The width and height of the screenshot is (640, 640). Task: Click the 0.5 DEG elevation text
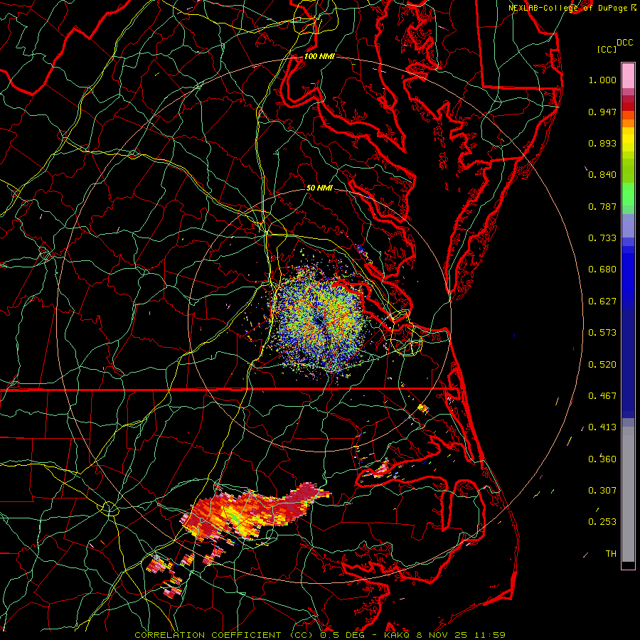point(342,635)
